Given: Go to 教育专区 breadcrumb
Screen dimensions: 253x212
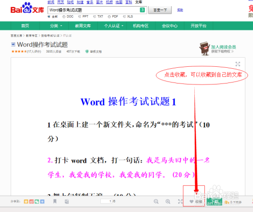Looking at the screenshot, I should point(31,35).
